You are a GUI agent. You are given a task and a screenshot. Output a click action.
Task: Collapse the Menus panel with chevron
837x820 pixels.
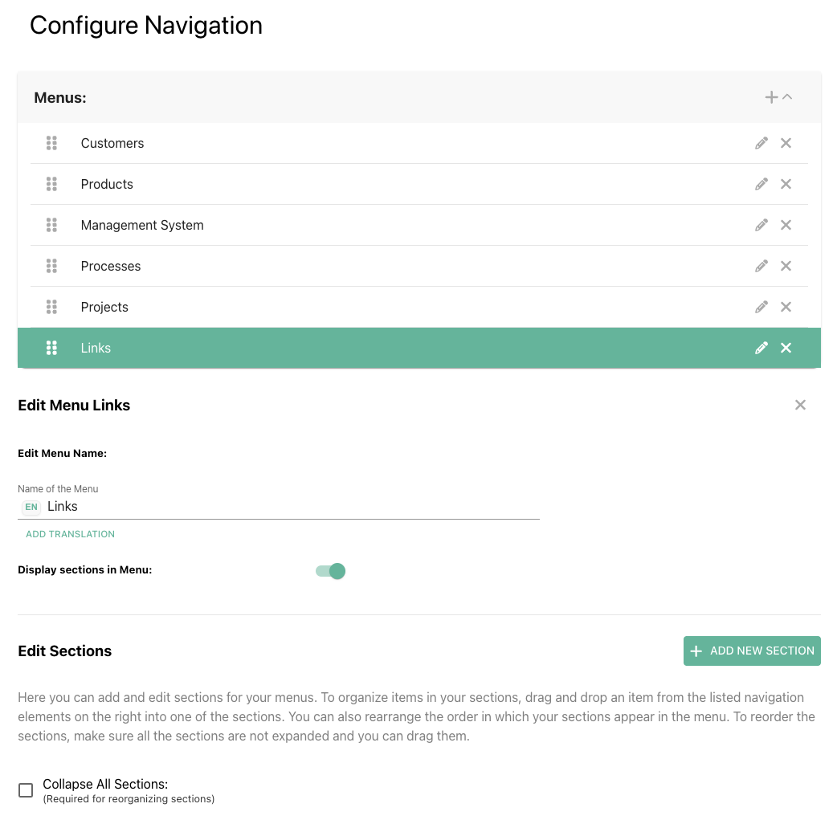click(x=788, y=97)
